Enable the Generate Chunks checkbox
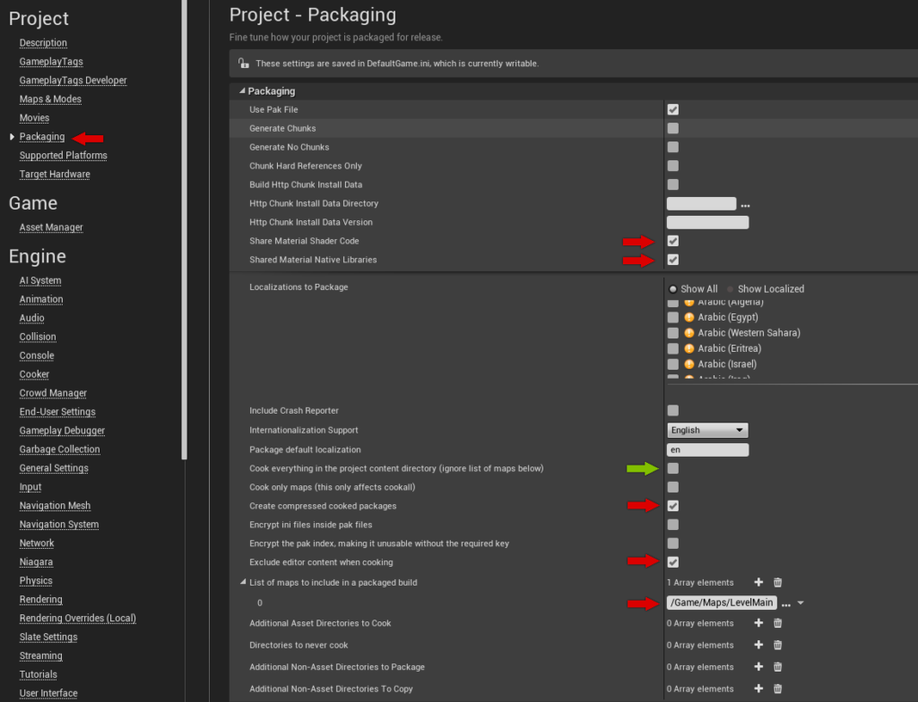Image resolution: width=918 pixels, height=702 pixels. 672,128
